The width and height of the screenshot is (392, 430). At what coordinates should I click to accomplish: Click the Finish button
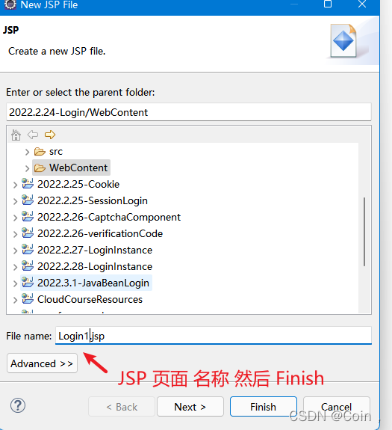click(264, 407)
